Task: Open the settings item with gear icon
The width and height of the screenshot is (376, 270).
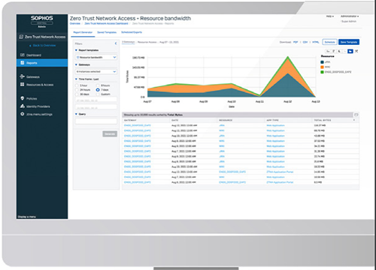Action: 39,114
